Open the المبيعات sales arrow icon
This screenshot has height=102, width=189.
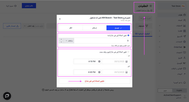click(x=184, y=74)
